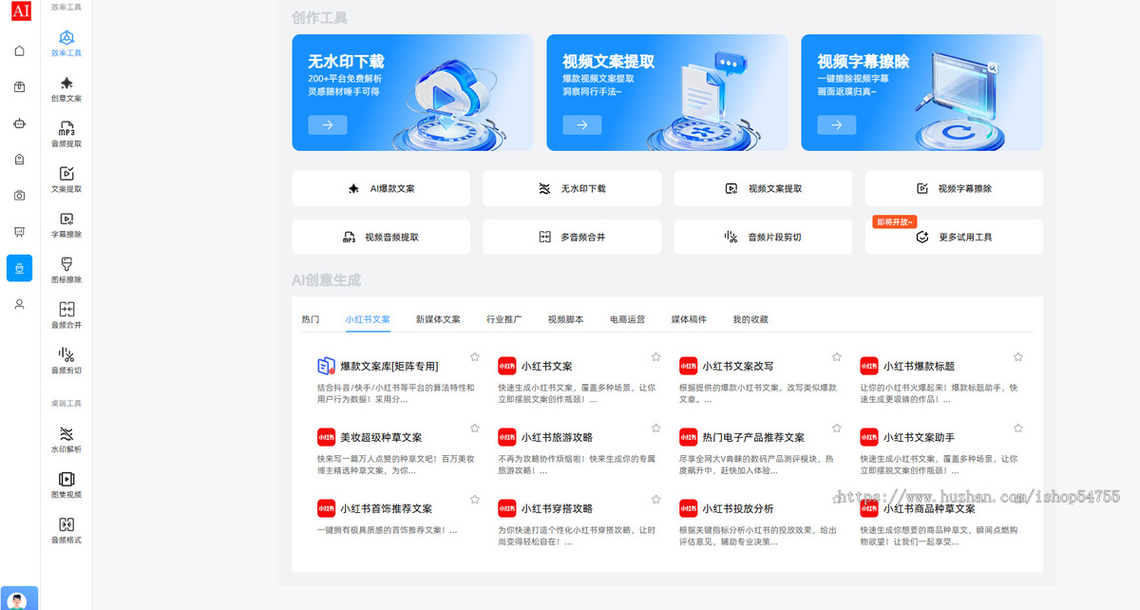Switch to the 行业推广 tab
The image size is (1140, 610).
click(503, 319)
